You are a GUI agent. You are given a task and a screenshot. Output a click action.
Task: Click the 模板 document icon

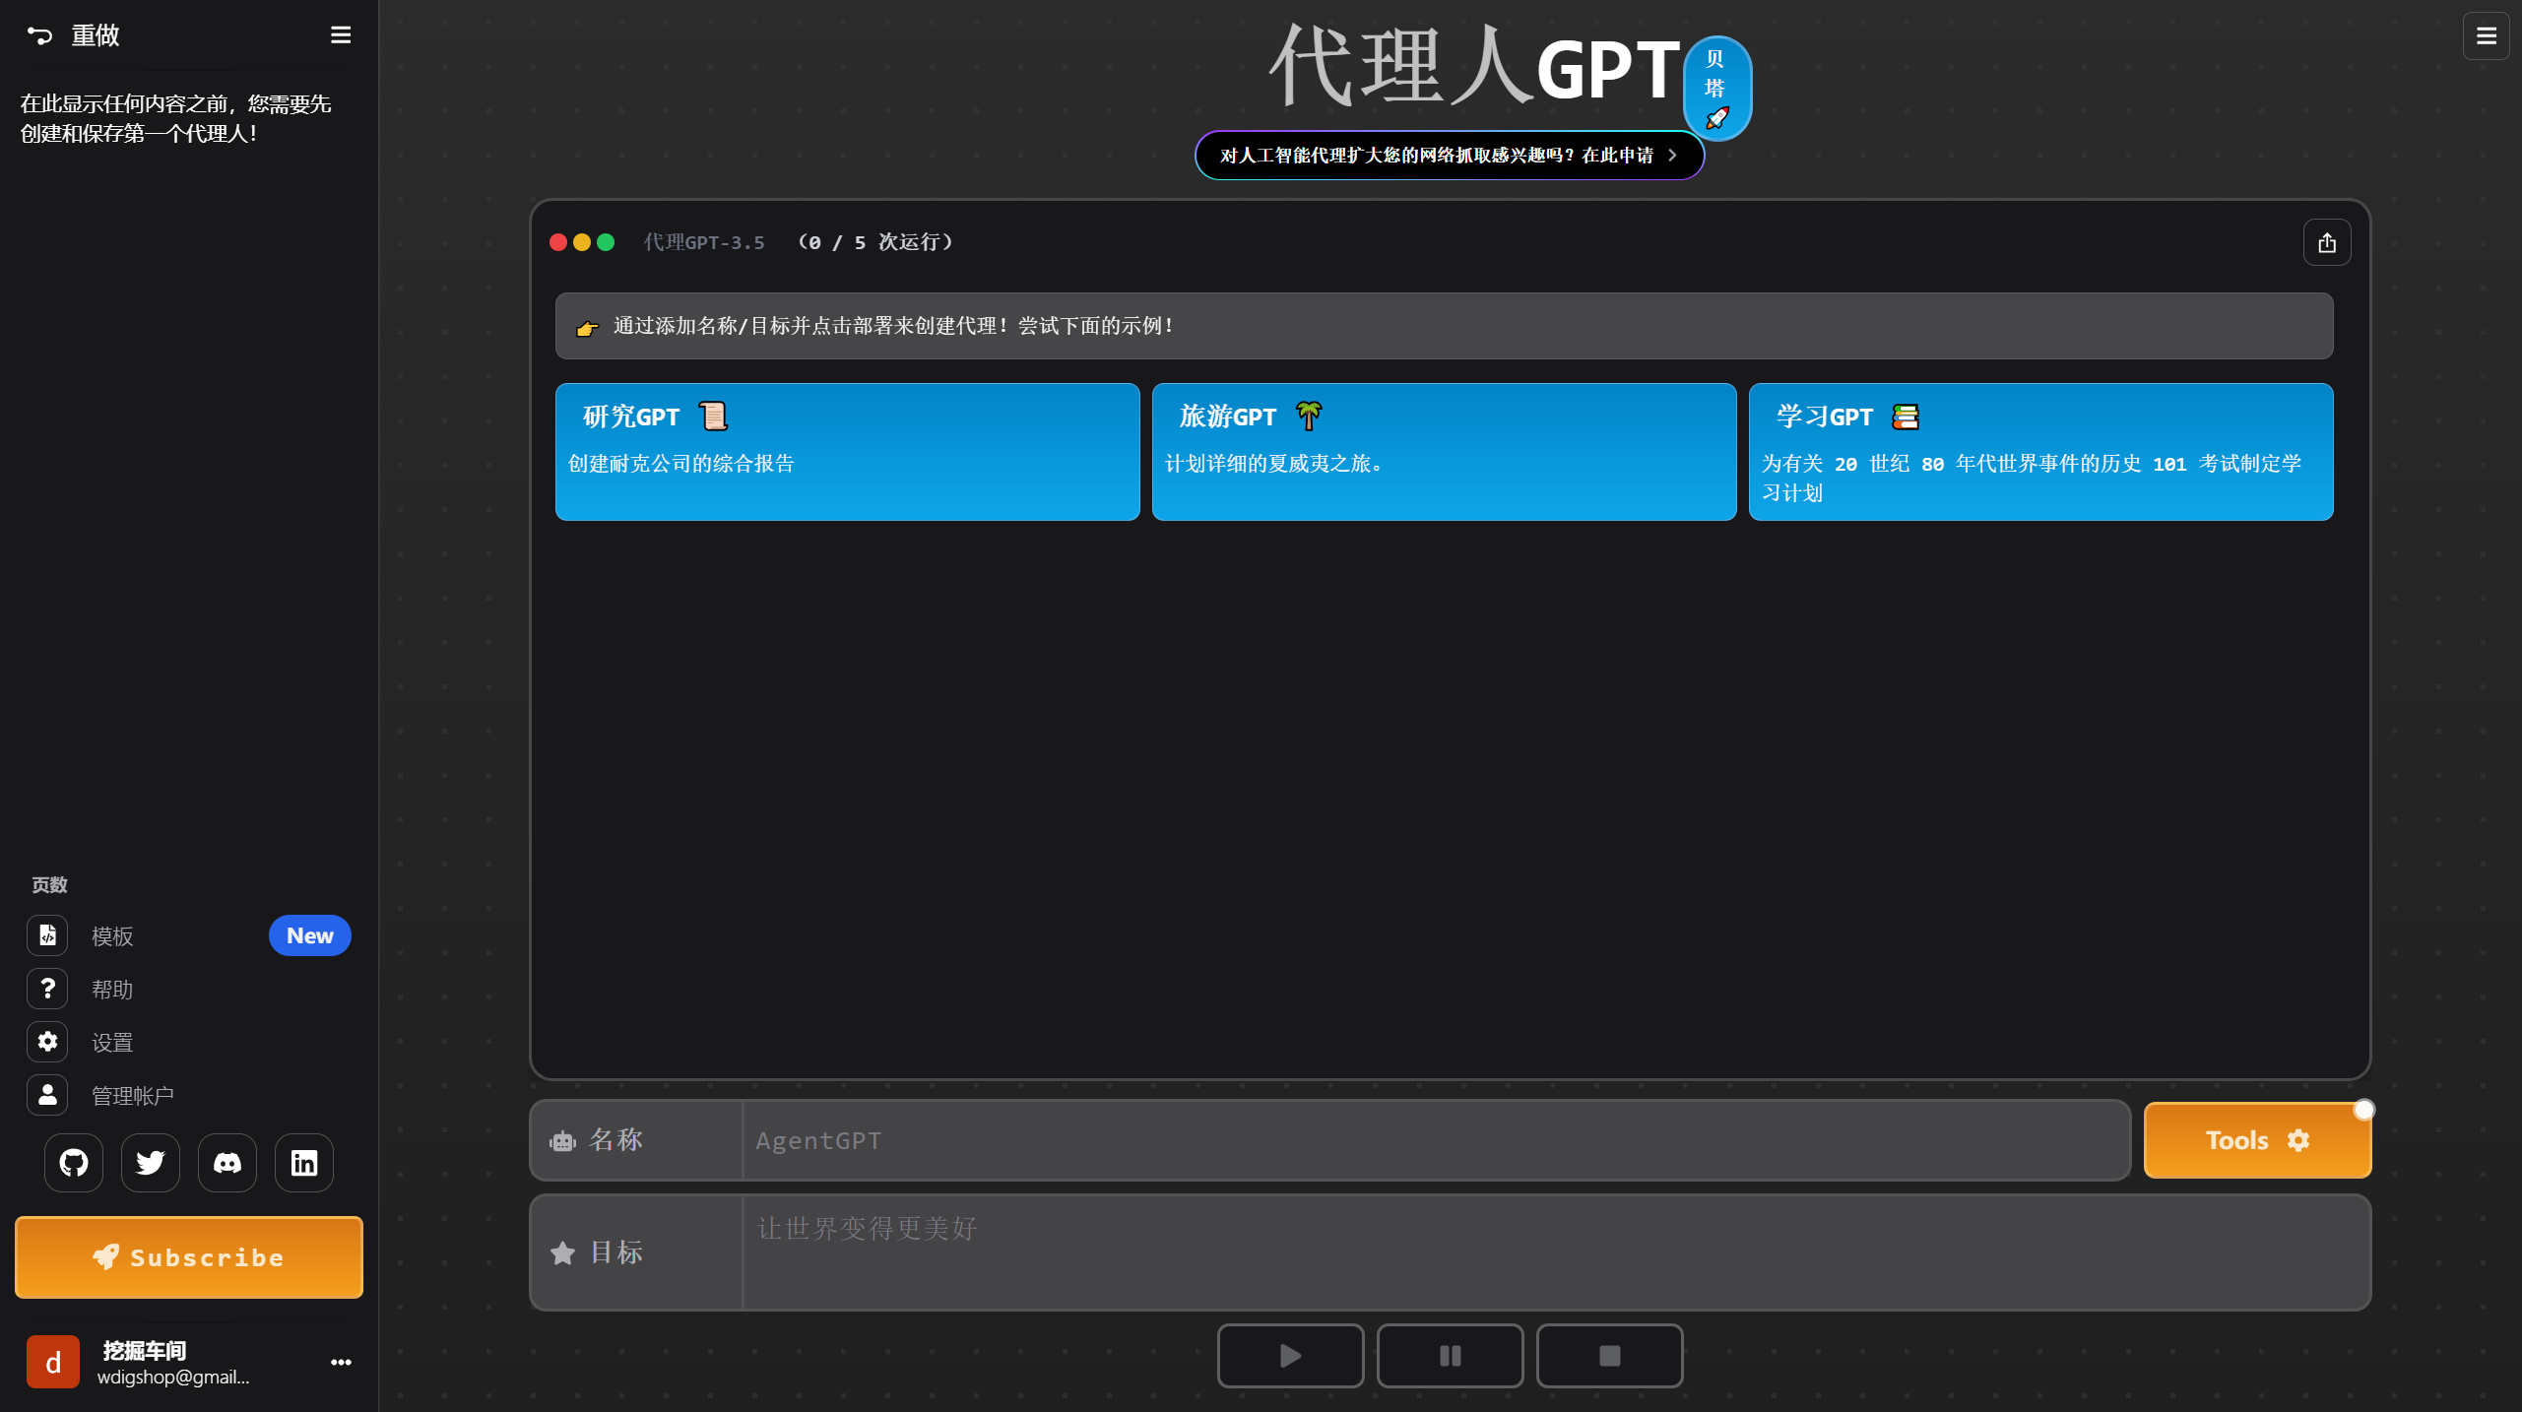click(x=46, y=935)
